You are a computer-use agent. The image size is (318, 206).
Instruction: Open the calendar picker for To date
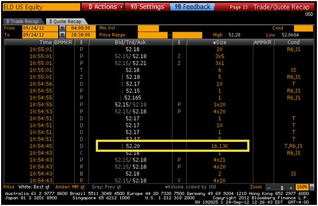(63, 35)
